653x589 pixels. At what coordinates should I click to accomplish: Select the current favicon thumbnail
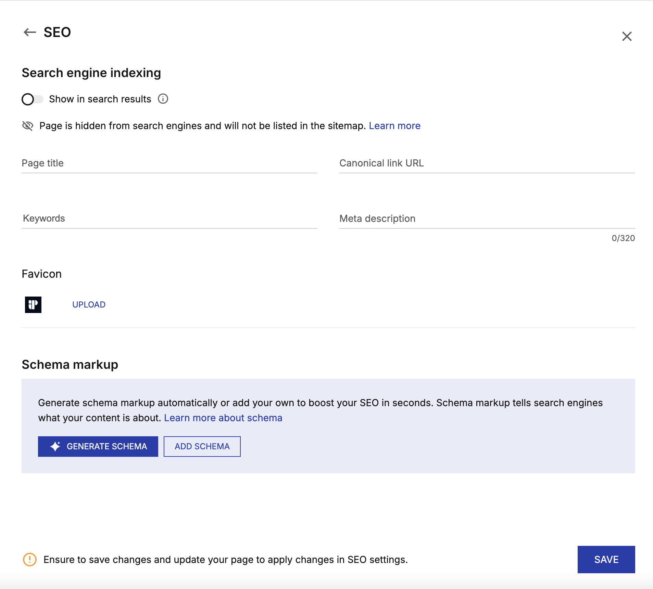coord(33,305)
